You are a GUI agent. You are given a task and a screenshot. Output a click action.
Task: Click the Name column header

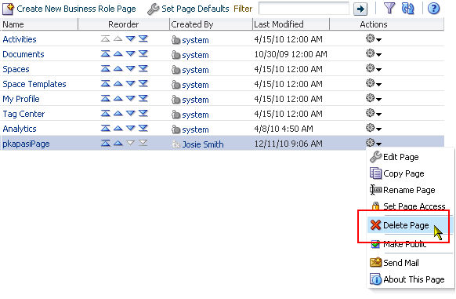39,24
